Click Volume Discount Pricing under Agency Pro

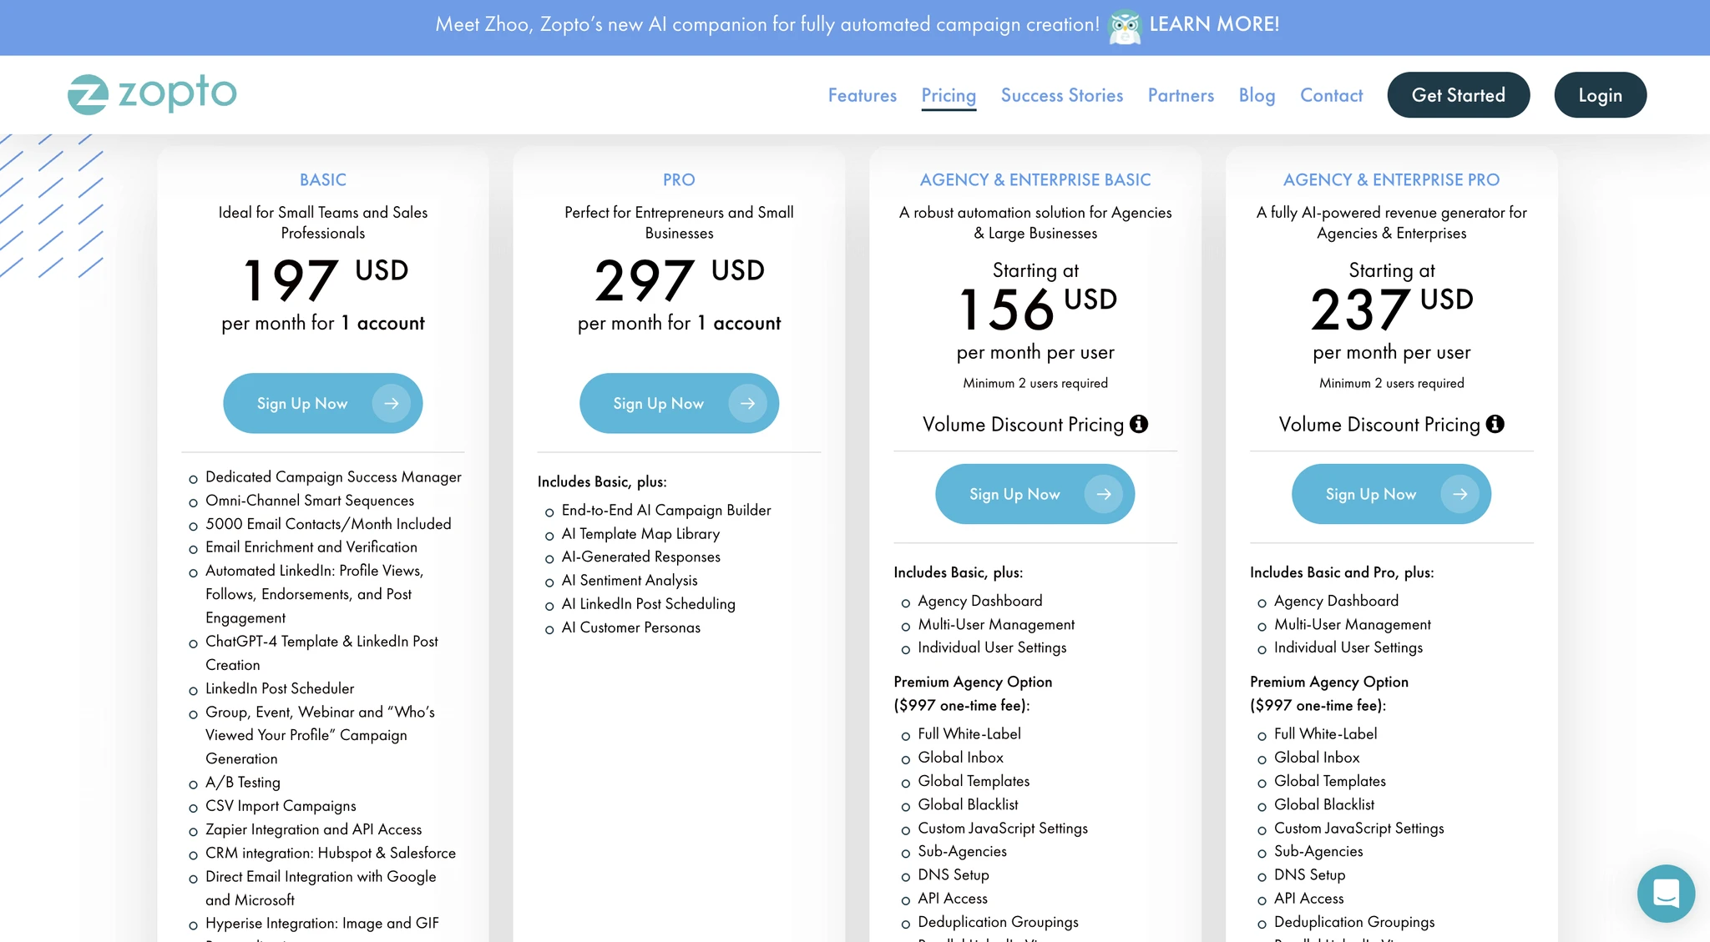click(1379, 424)
